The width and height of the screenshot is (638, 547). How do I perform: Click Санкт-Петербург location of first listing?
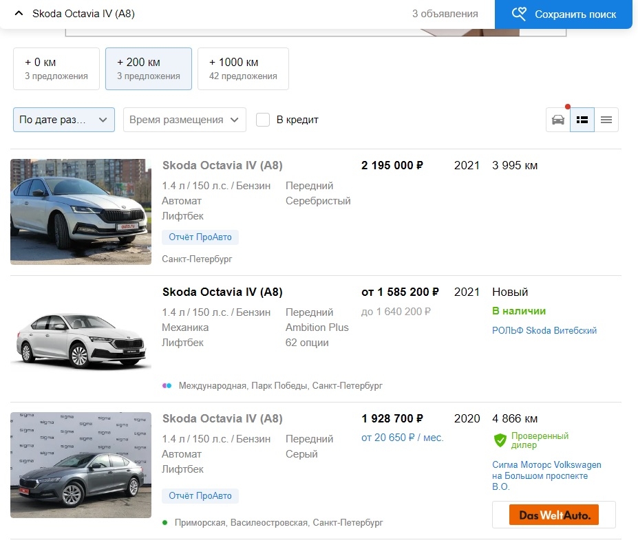pyautogui.click(x=197, y=259)
